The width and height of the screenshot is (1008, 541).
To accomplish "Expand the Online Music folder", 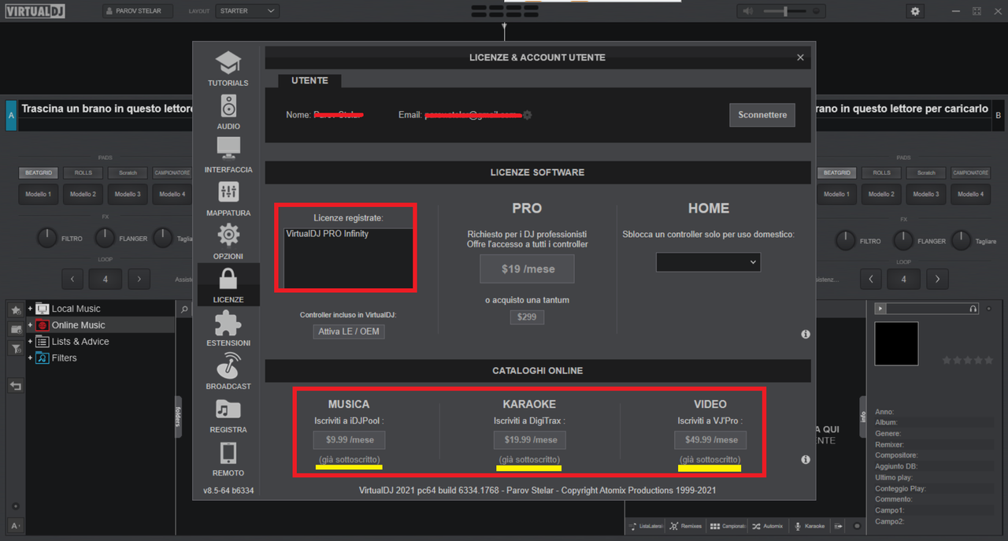I will point(30,325).
